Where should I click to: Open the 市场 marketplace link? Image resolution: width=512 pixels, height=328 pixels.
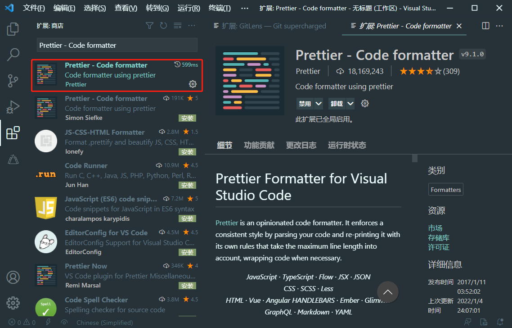(x=435, y=228)
